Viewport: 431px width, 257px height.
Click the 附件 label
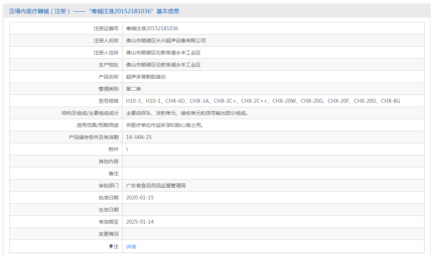coord(113,149)
